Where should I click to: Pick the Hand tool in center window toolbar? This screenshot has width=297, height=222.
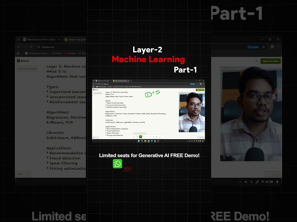pos(137,137)
